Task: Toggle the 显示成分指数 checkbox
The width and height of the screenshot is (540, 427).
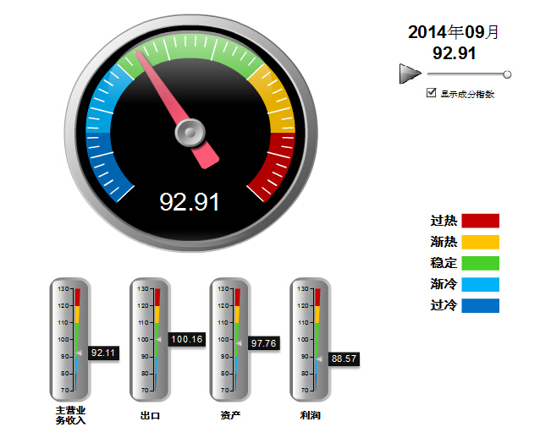Action: click(432, 94)
